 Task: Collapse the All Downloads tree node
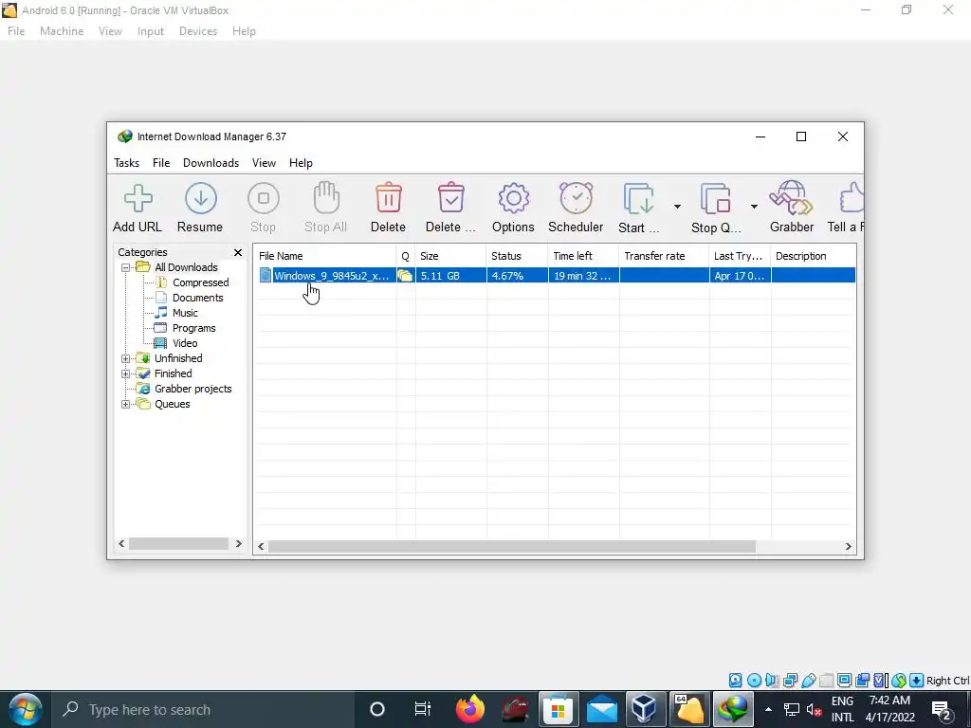126,268
